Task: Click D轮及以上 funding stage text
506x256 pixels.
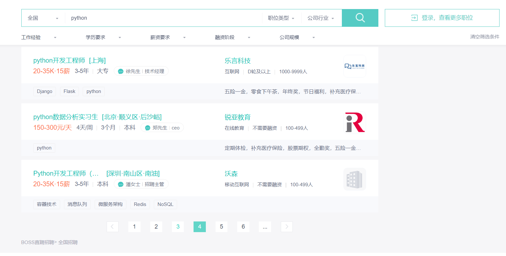Action: (x=259, y=72)
